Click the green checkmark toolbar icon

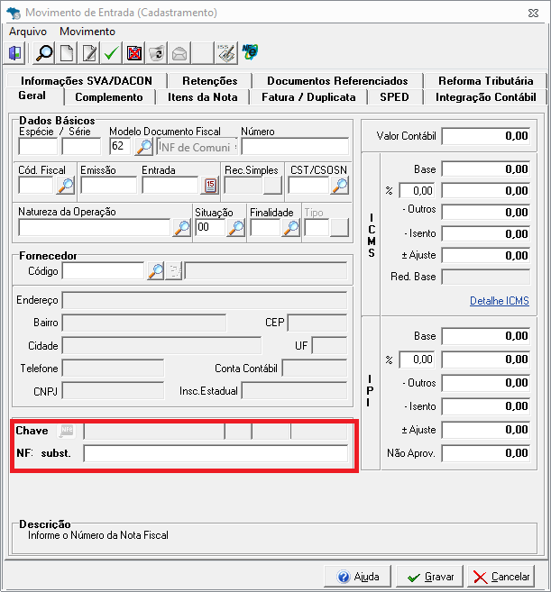(x=111, y=53)
